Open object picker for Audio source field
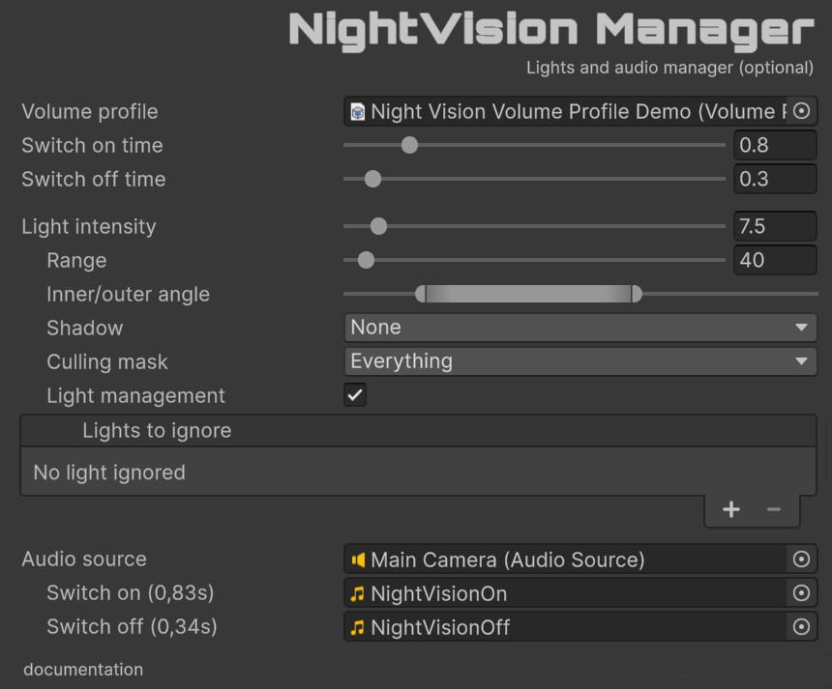The width and height of the screenshot is (832, 689). [801, 560]
